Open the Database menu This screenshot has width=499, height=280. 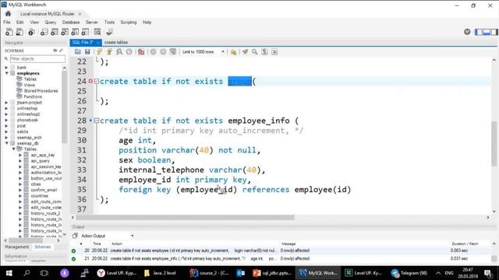[x=71, y=23]
